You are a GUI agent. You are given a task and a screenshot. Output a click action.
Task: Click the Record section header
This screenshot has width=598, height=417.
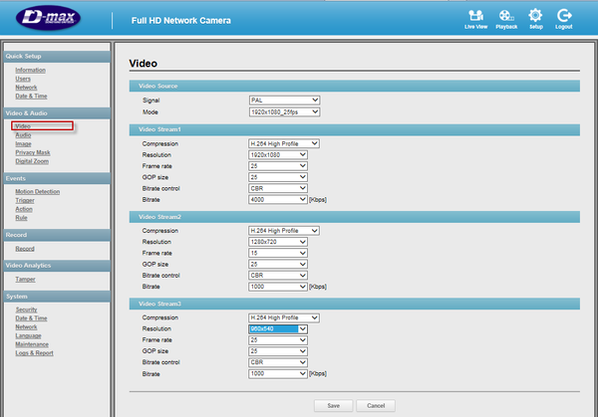[x=57, y=235]
